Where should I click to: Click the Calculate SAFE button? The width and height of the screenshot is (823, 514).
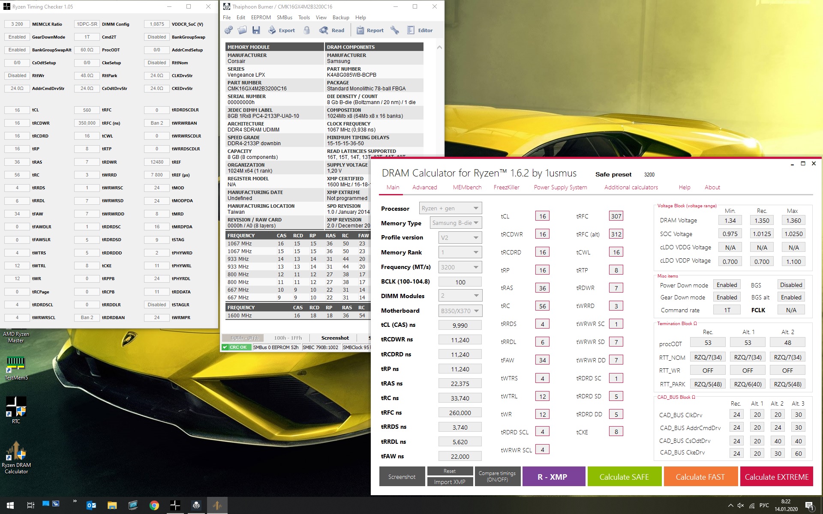coord(624,477)
